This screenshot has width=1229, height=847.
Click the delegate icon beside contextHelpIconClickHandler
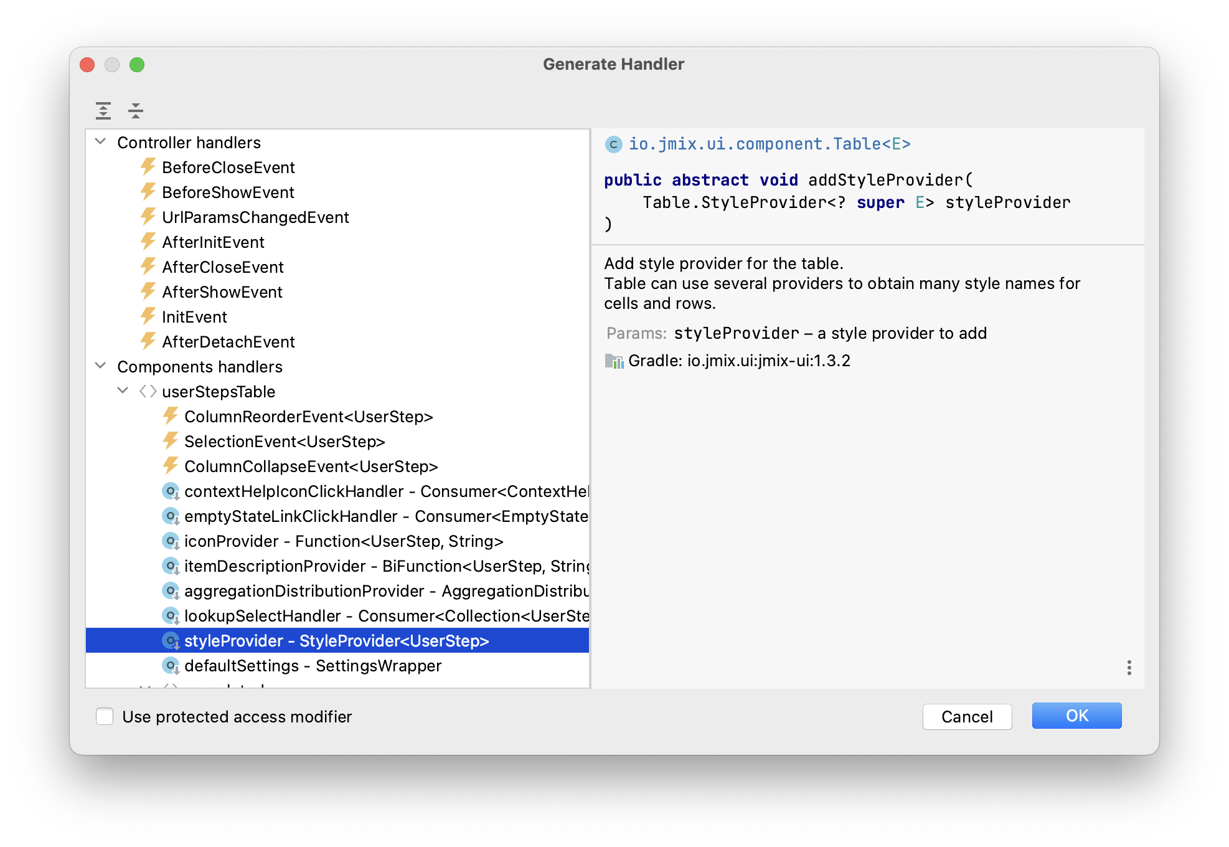tap(171, 491)
